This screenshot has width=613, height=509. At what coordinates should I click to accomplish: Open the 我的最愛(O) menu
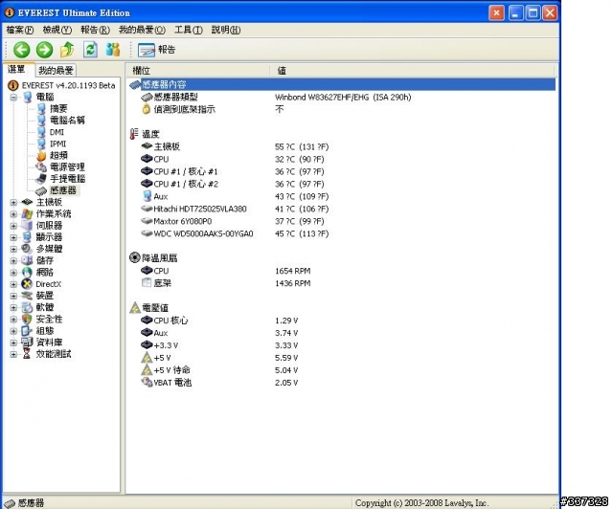(142, 30)
